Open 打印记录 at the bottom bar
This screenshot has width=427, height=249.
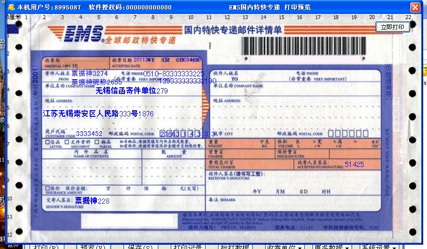pyautogui.click(x=187, y=247)
